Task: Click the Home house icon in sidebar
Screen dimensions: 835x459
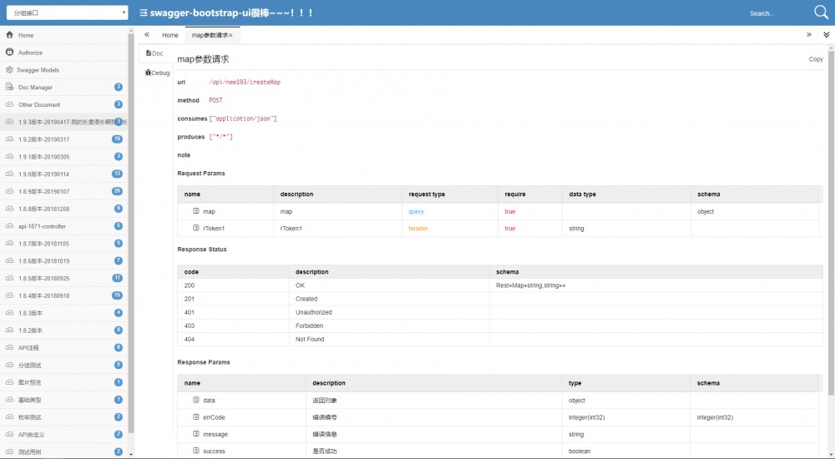Action: tap(9, 35)
